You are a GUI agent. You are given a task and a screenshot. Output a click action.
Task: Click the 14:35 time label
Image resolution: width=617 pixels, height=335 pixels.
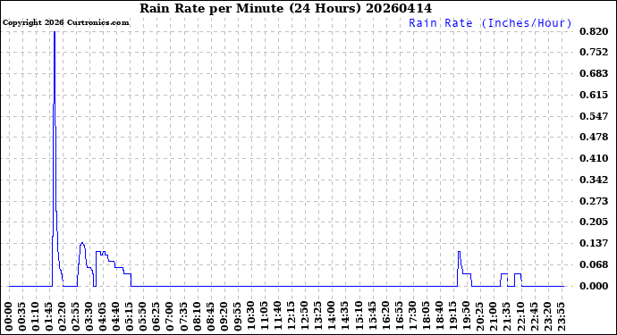[346, 317]
